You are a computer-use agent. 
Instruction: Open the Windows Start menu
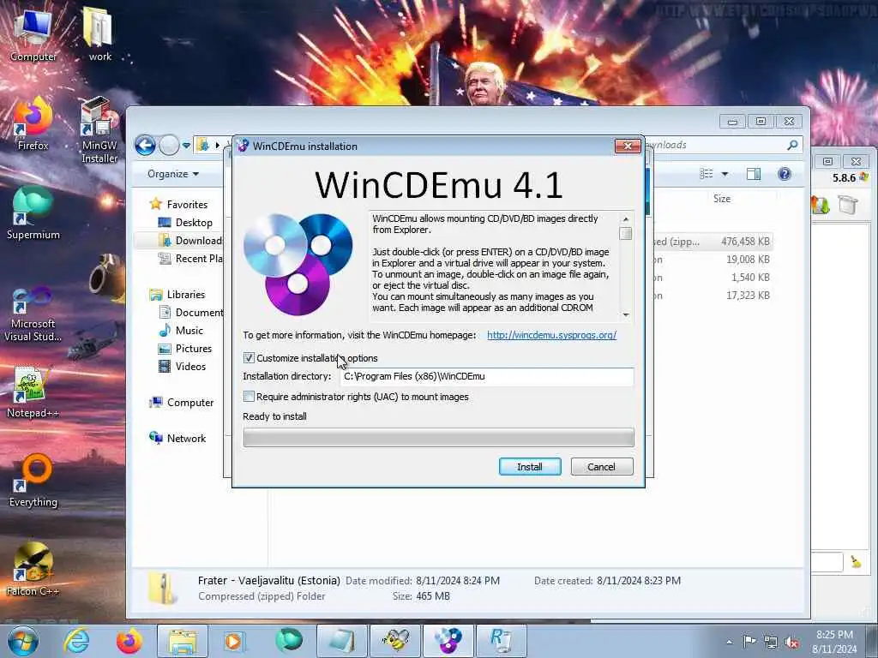click(23, 641)
